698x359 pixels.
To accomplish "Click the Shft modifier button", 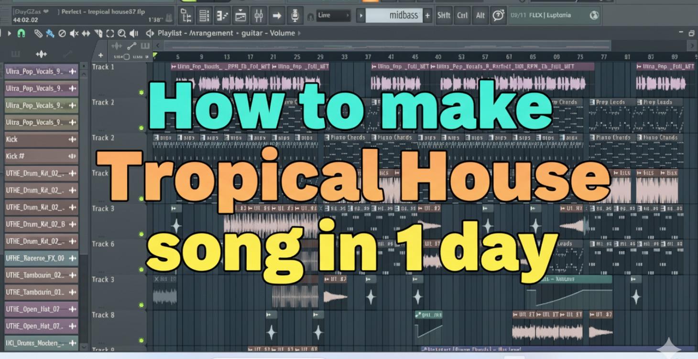I will point(444,15).
